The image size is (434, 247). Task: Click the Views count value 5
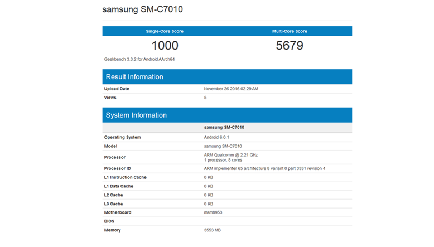click(205, 98)
